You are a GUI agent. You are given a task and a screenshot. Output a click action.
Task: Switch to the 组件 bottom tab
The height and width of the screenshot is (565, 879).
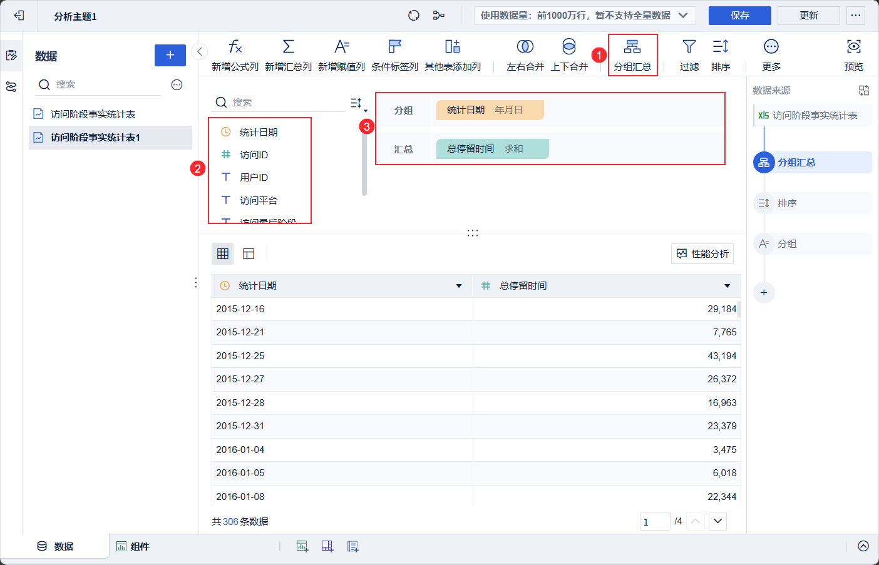(x=133, y=546)
